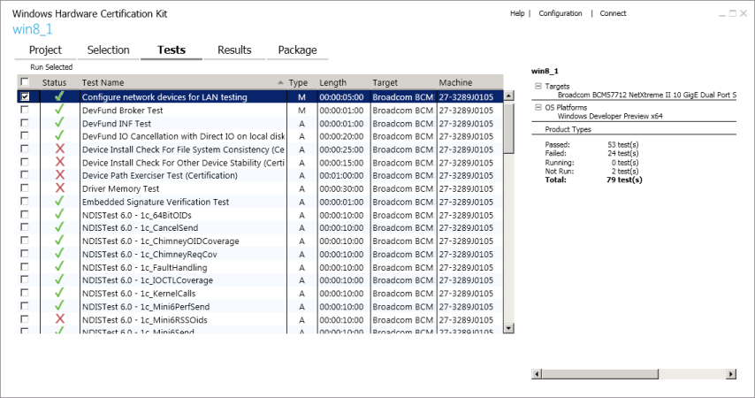The image size is (755, 398).
Task: Check the box for NDISTest 1c_FaultHandling
Action: (25, 267)
